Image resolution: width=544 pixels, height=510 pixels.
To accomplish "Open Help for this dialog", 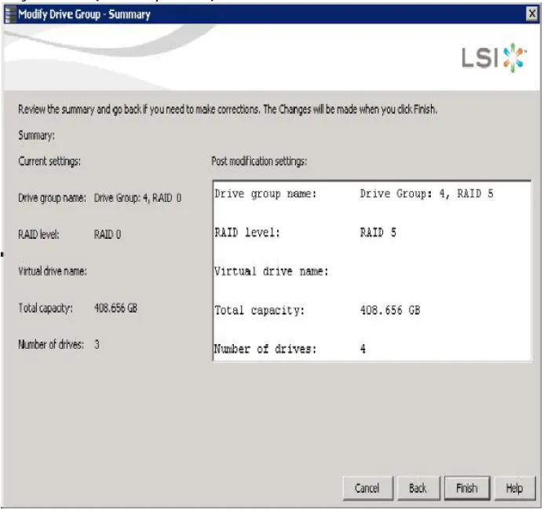I will (514, 488).
